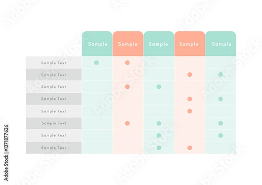
Task: Select the Sample Text label in the last row
Action: (54, 148)
